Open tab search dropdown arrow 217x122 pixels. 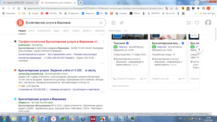pos(196,3)
